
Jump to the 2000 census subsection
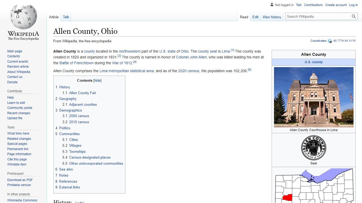[x=79, y=116]
